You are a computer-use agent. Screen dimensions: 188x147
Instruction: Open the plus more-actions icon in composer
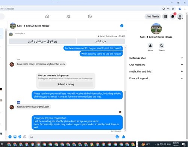click(x=10, y=137)
